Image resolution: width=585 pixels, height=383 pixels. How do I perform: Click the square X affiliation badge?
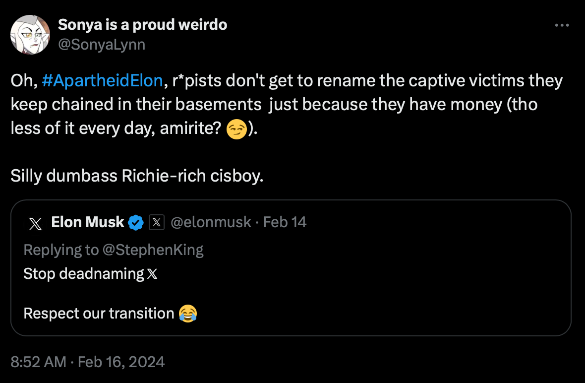(x=156, y=223)
